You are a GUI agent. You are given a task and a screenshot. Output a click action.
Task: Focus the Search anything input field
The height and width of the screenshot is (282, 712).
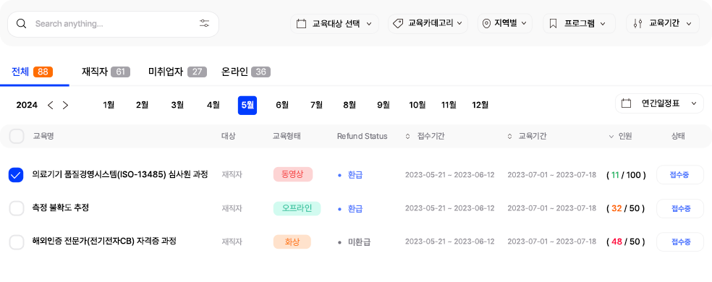(x=114, y=24)
